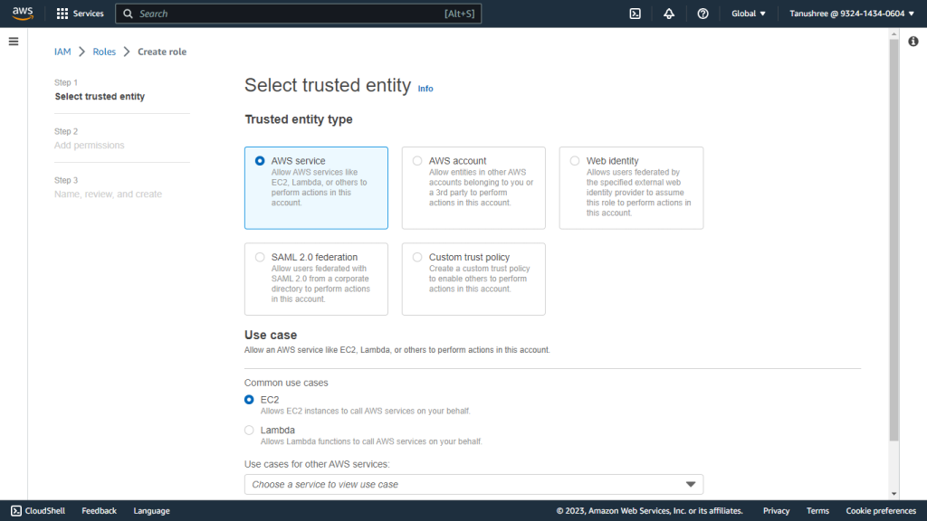Viewport: 927px width, 521px height.
Task: Click the Info link beside the heading
Action: click(425, 89)
